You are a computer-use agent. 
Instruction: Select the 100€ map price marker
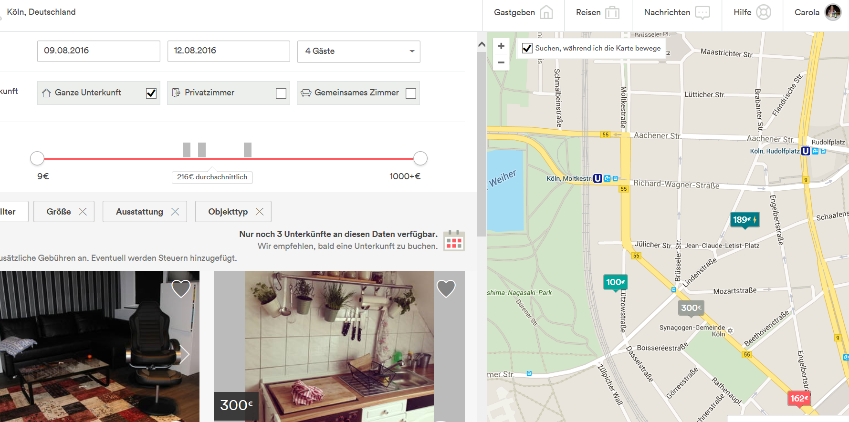pos(616,283)
